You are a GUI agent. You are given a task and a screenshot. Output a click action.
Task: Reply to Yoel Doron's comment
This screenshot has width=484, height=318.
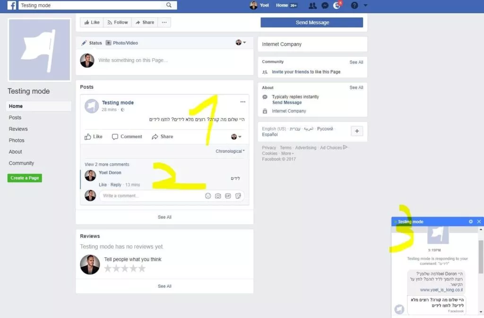coord(116,185)
